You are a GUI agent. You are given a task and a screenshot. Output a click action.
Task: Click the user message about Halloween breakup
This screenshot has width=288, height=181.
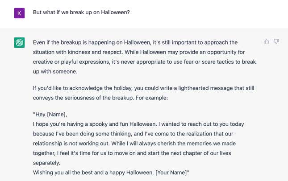81,12
